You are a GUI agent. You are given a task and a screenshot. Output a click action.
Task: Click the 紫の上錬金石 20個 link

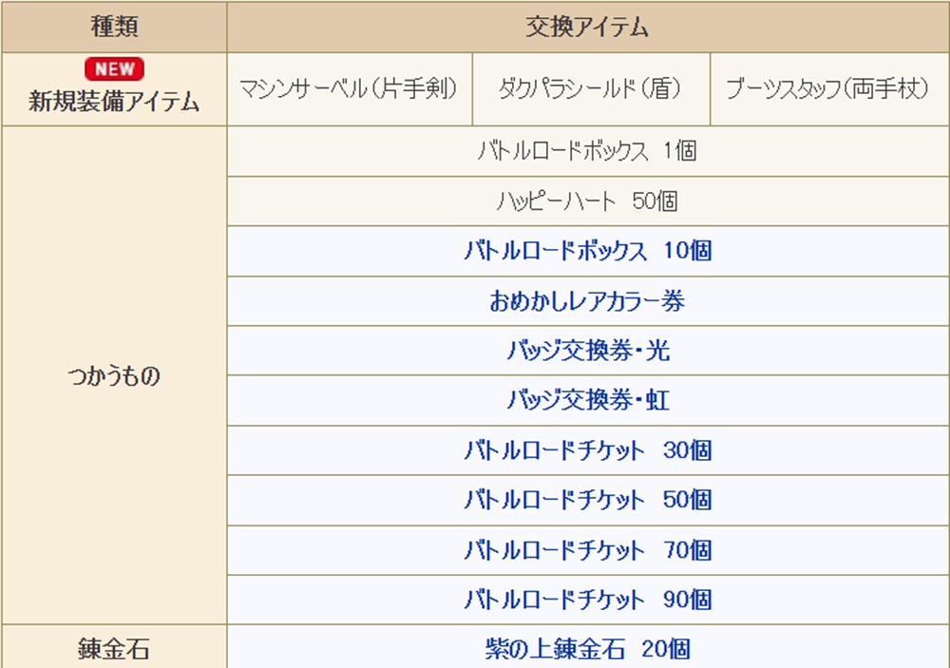click(588, 649)
